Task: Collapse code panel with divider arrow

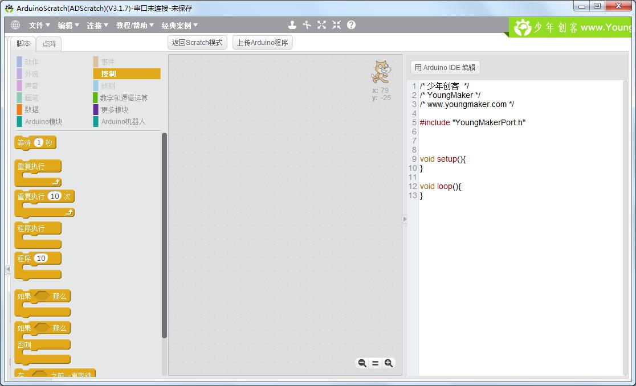Action: (405, 219)
